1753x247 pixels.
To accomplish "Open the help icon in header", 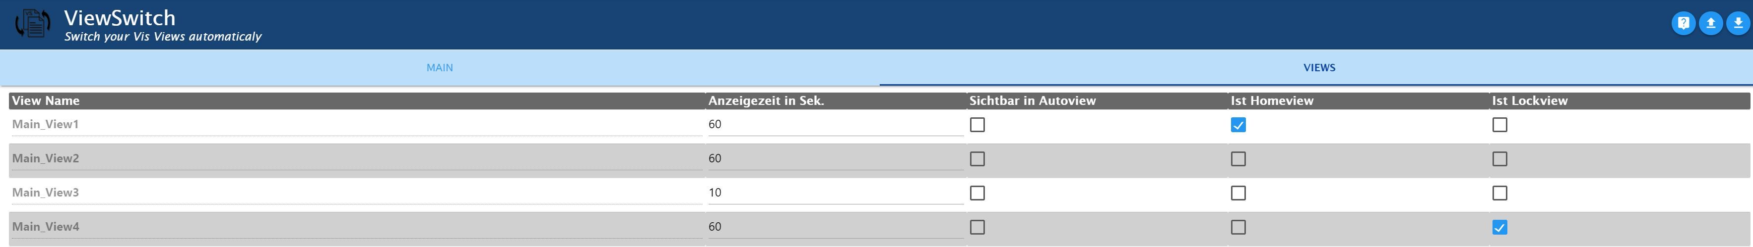I will [1683, 24].
